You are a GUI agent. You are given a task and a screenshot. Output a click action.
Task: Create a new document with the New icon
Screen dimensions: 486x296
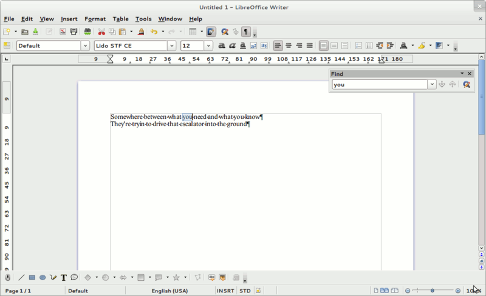[7, 32]
